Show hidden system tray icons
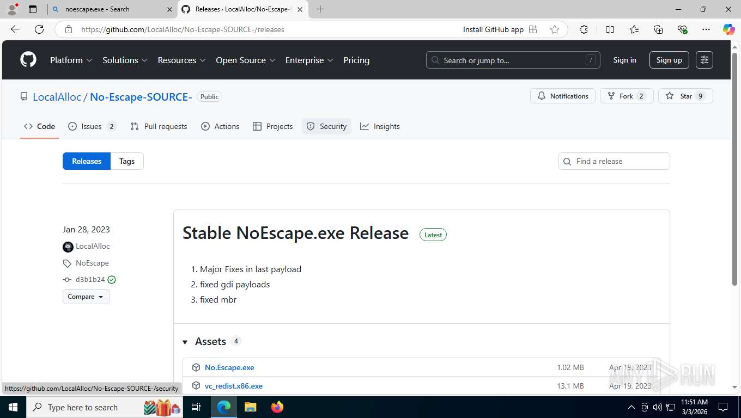The height and width of the screenshot is (418, 741). coord(631,407)
